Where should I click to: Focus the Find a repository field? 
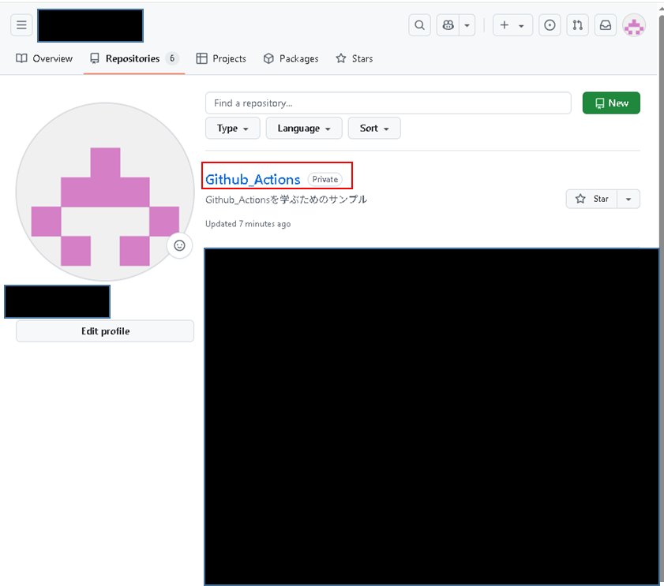388,103
